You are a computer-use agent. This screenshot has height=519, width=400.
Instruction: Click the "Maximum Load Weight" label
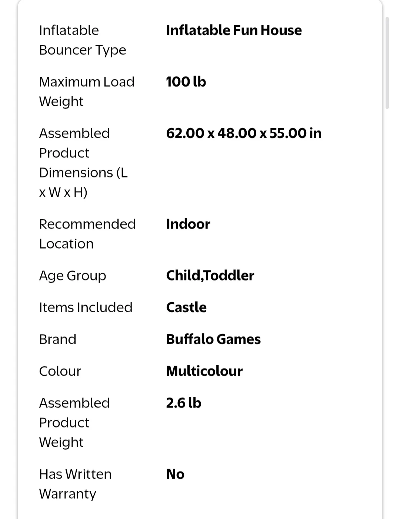pyautogui.click(x=87, y=92)
